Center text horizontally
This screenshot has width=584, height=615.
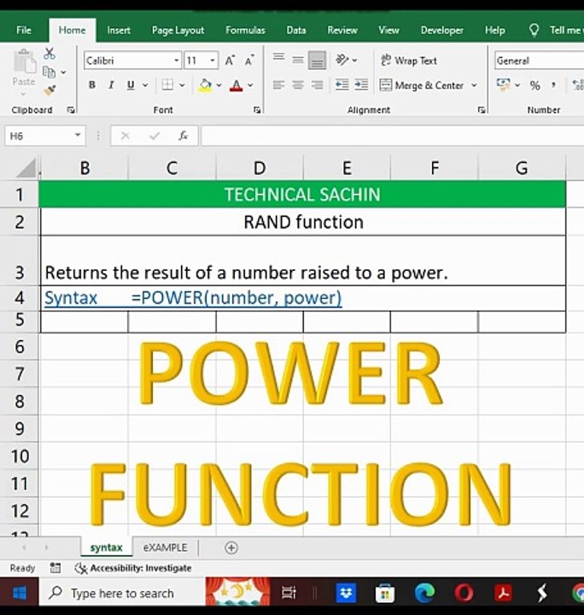(x=298, y=85)
